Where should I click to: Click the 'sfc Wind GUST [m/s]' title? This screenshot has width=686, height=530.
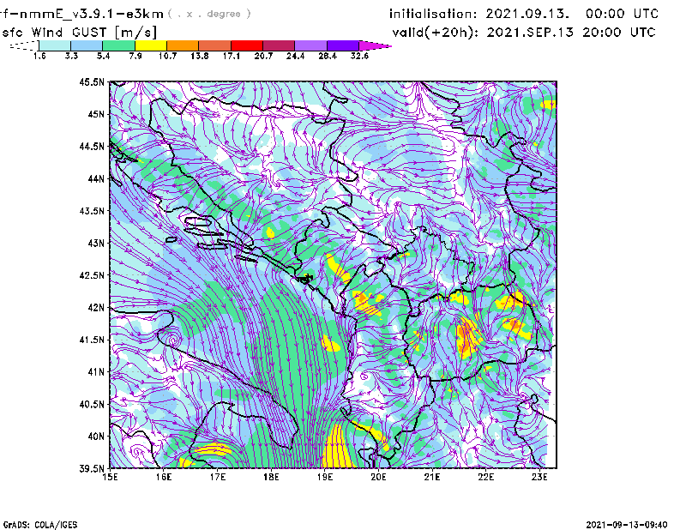point(79,33)
